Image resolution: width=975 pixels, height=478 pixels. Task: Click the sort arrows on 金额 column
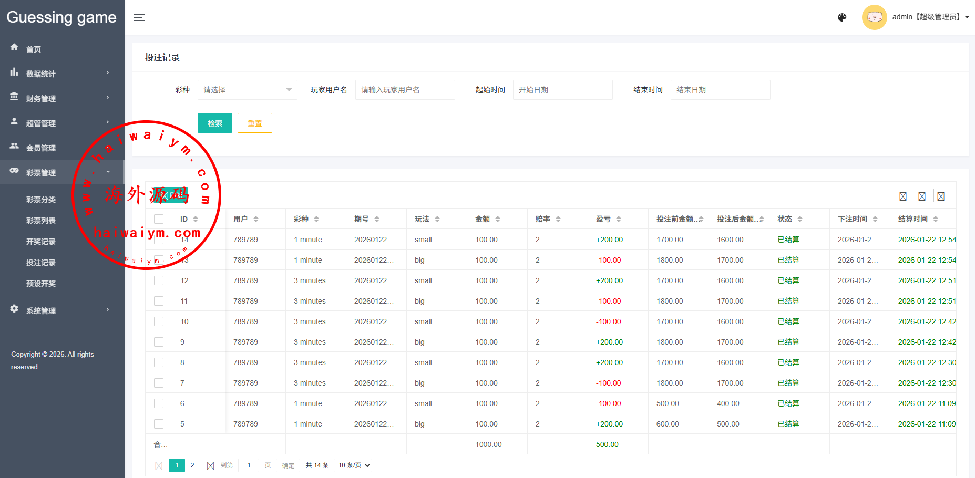tap(498, 219)
